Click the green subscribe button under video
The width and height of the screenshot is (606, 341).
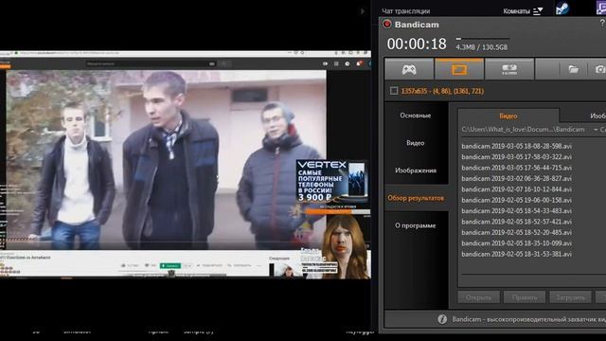pyautogui.click(x=170, y=265)
